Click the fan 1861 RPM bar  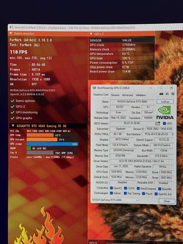click(52, 153)
